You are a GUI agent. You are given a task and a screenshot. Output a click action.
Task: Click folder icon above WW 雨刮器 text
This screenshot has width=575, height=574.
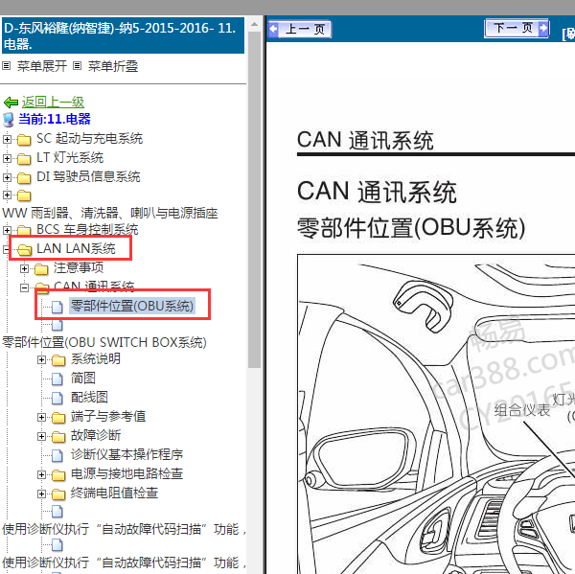[x=24, y=195]
